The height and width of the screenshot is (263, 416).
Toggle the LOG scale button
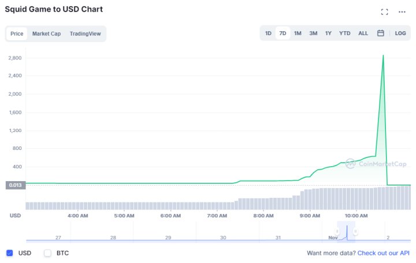click(x=400, y=33)
